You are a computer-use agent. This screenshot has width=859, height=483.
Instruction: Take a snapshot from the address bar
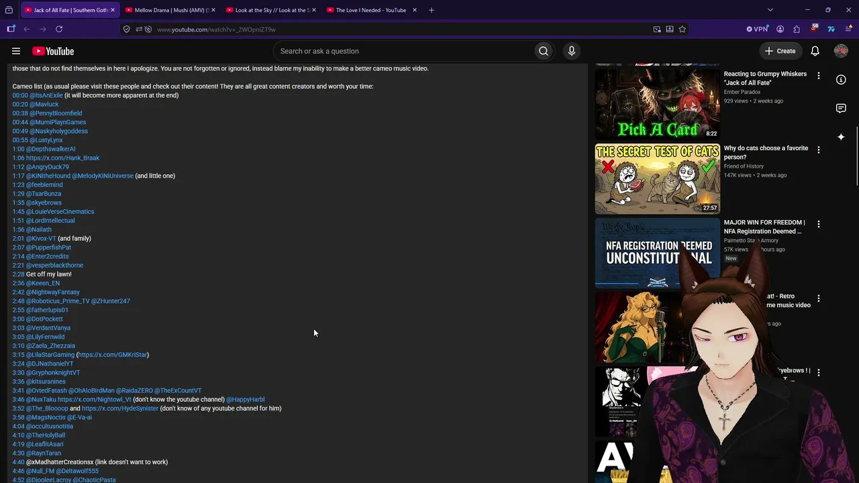point(657,29)
